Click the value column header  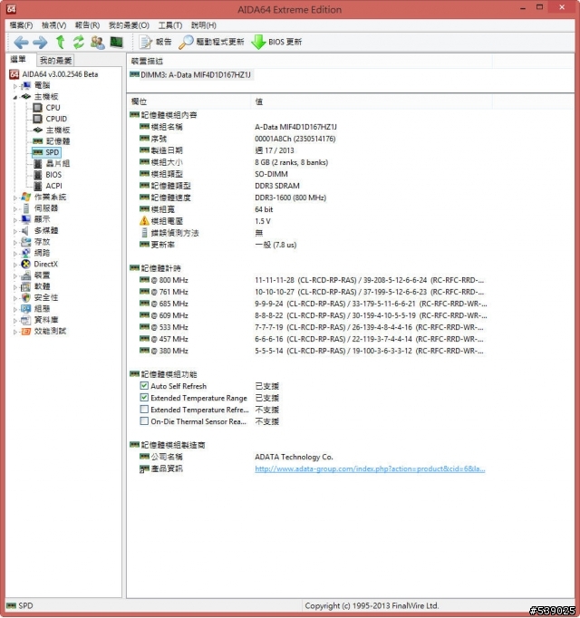371,101
